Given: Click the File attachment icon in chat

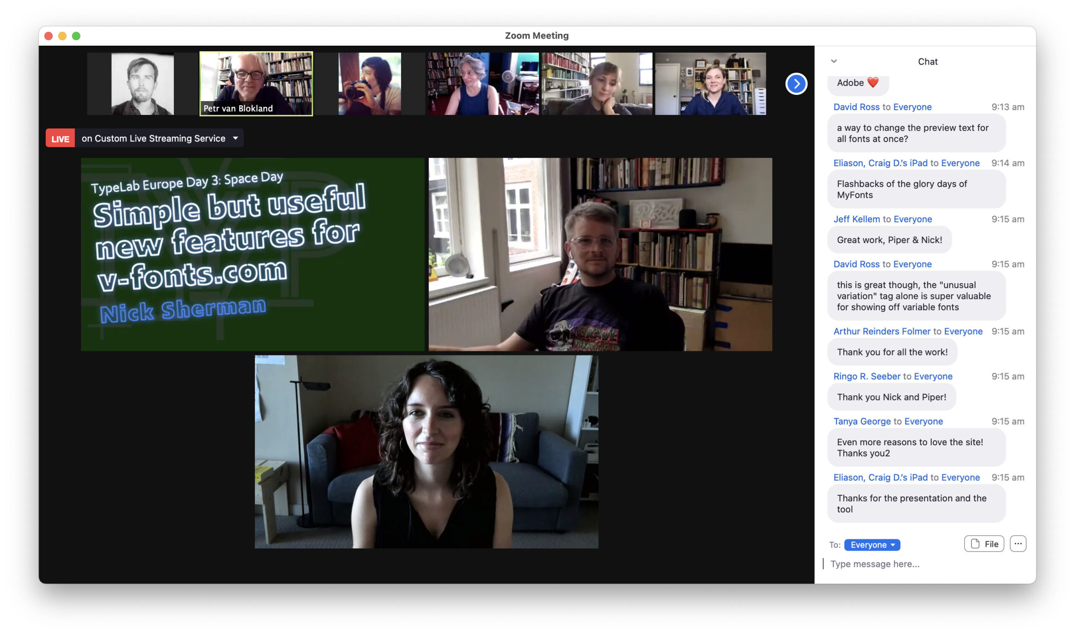Looking at the screenshot, I should pos(983,544).
